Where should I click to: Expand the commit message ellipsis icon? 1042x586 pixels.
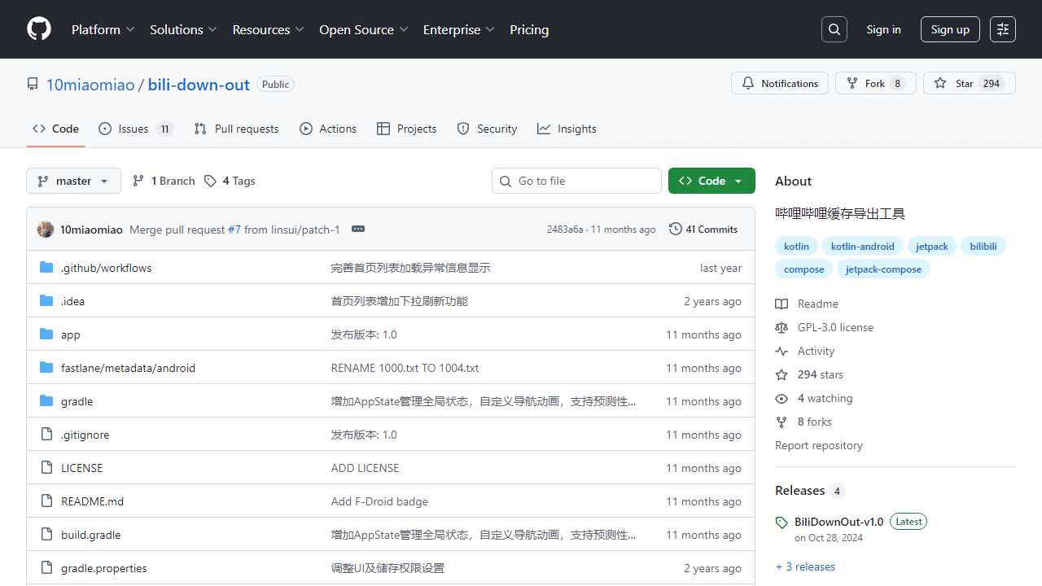point(358,230)
